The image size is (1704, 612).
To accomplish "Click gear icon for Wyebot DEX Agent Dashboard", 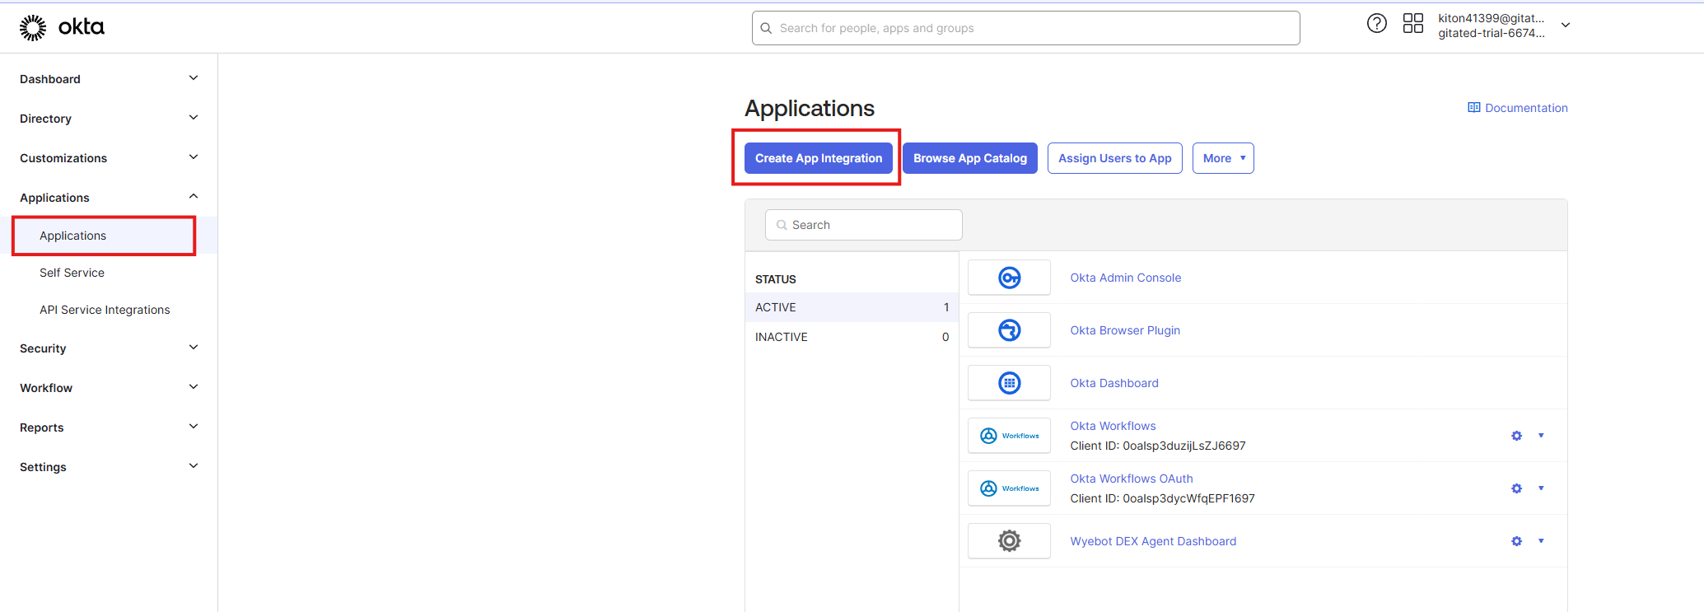I will click(1516, 541).
